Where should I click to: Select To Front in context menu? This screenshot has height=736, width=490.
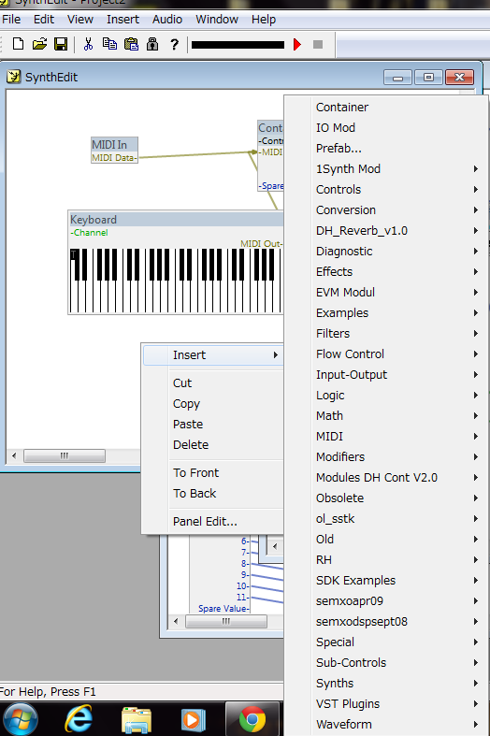coord(212,472)
